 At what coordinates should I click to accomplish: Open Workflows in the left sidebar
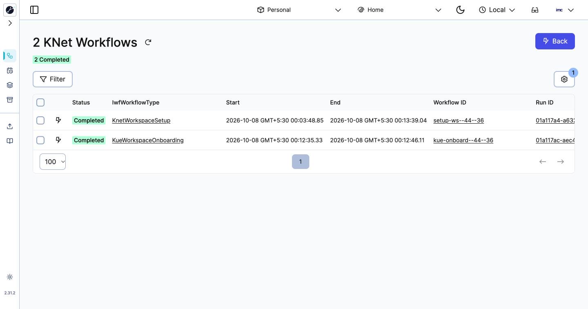[10, 56]
